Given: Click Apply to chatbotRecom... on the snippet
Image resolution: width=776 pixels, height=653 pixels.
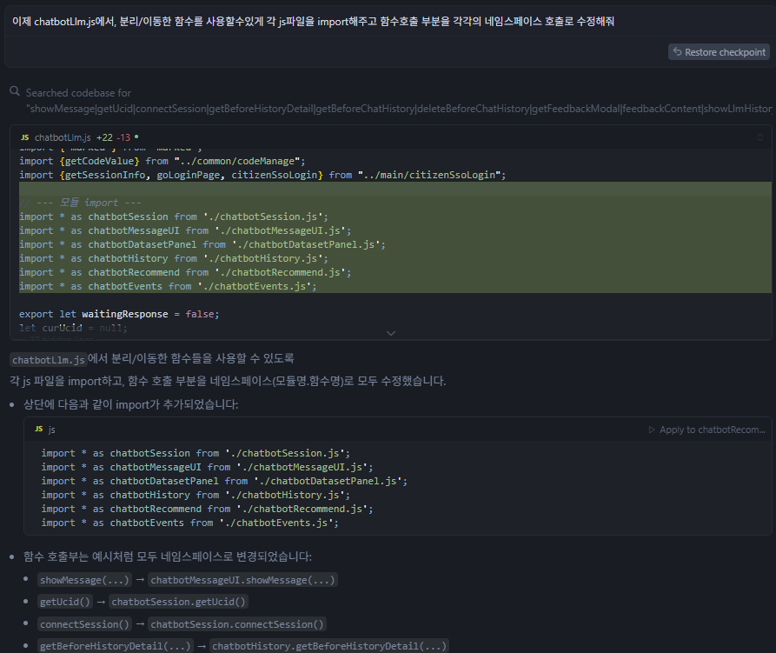Looking at the screenshot, I should pyautogui.click(x=713, y=430).
